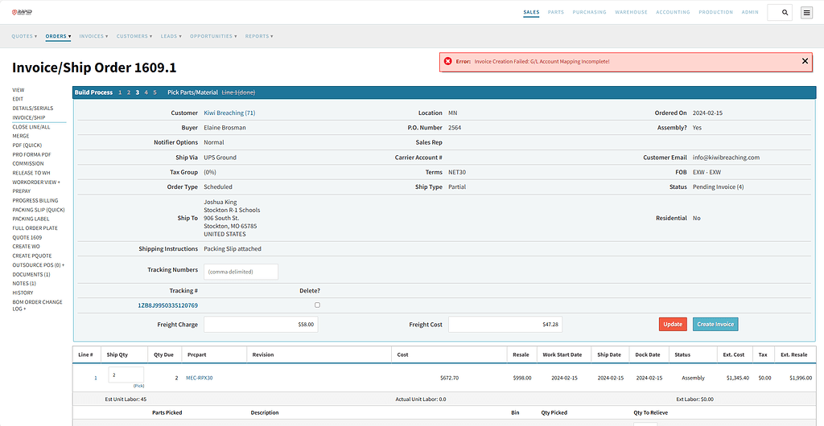
Task: Switch to the Production module
Action: 715,12
